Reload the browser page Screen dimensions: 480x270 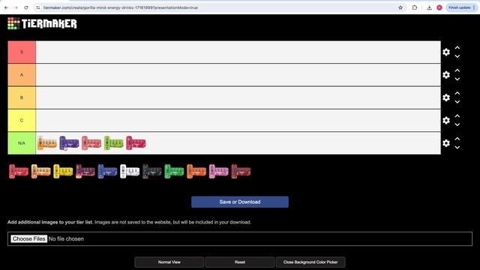pyautogui.click(x=26, y=7)
